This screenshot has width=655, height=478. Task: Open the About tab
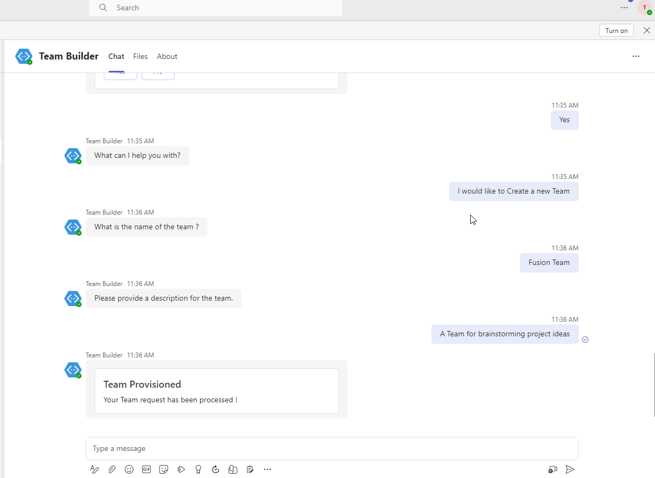pyautogui.click(x=167, y=56)
